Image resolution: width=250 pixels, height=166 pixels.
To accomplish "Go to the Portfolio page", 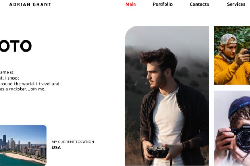I will (162, 4).
